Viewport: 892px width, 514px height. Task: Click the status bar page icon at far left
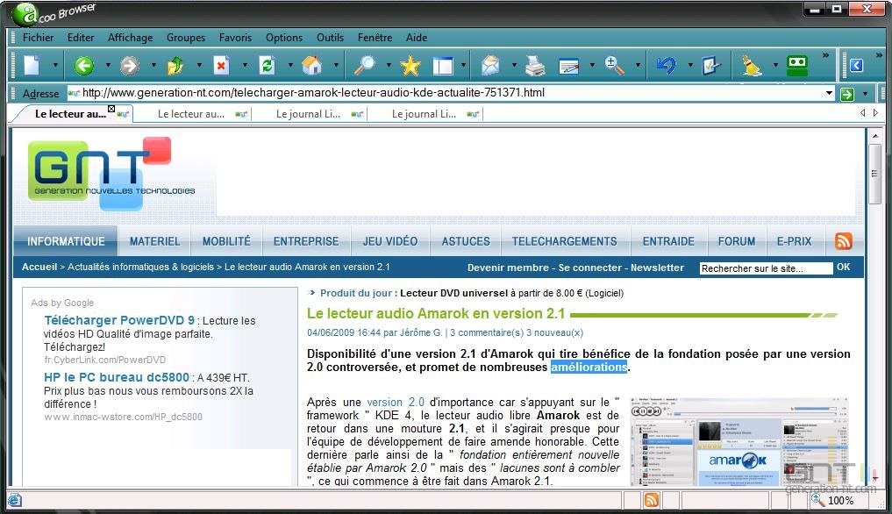pos(15,500)
